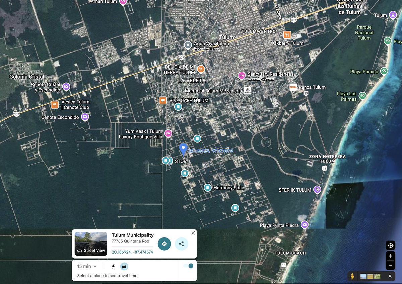Toggle the travel time switch off
The height and width of the screenshot is (284, 402).
(x=189, y=266)
